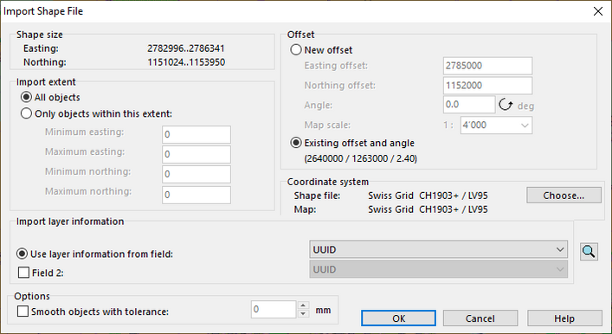This screenshot has height=334, width=612.
Task: Open the Field 2 UUID dropdown
Action: tap(439, 269)
